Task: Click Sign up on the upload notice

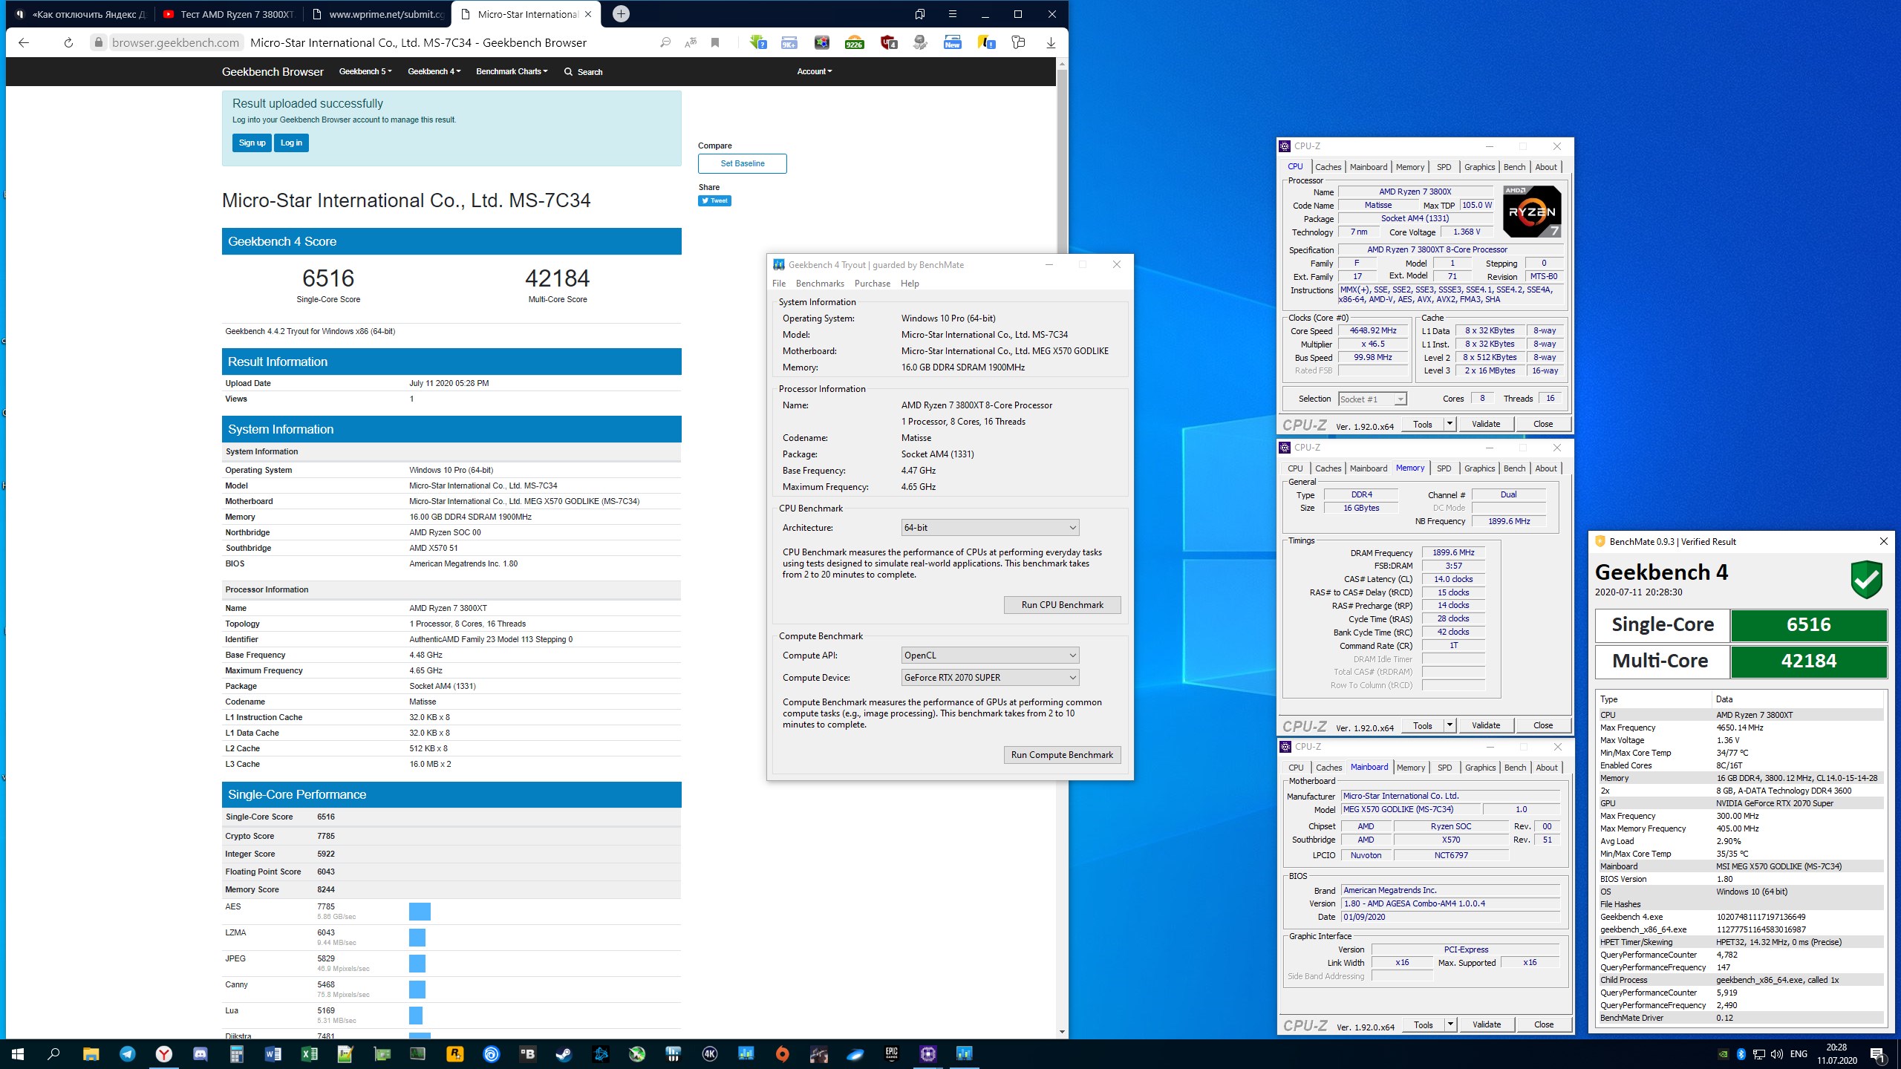Action: click(252, 143)
